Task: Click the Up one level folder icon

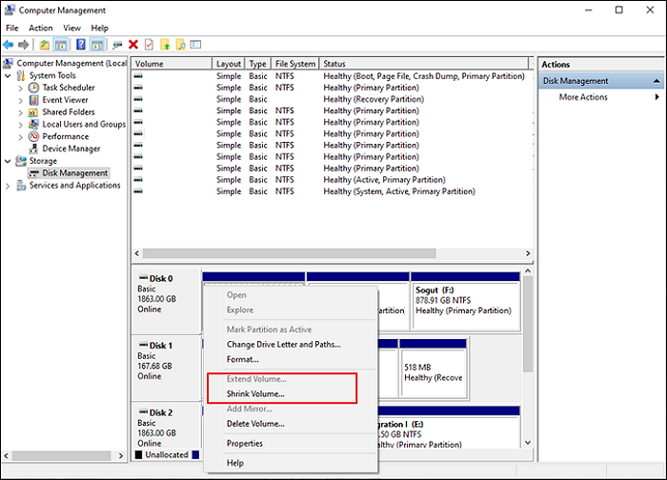Action: [x=45, y=44]
